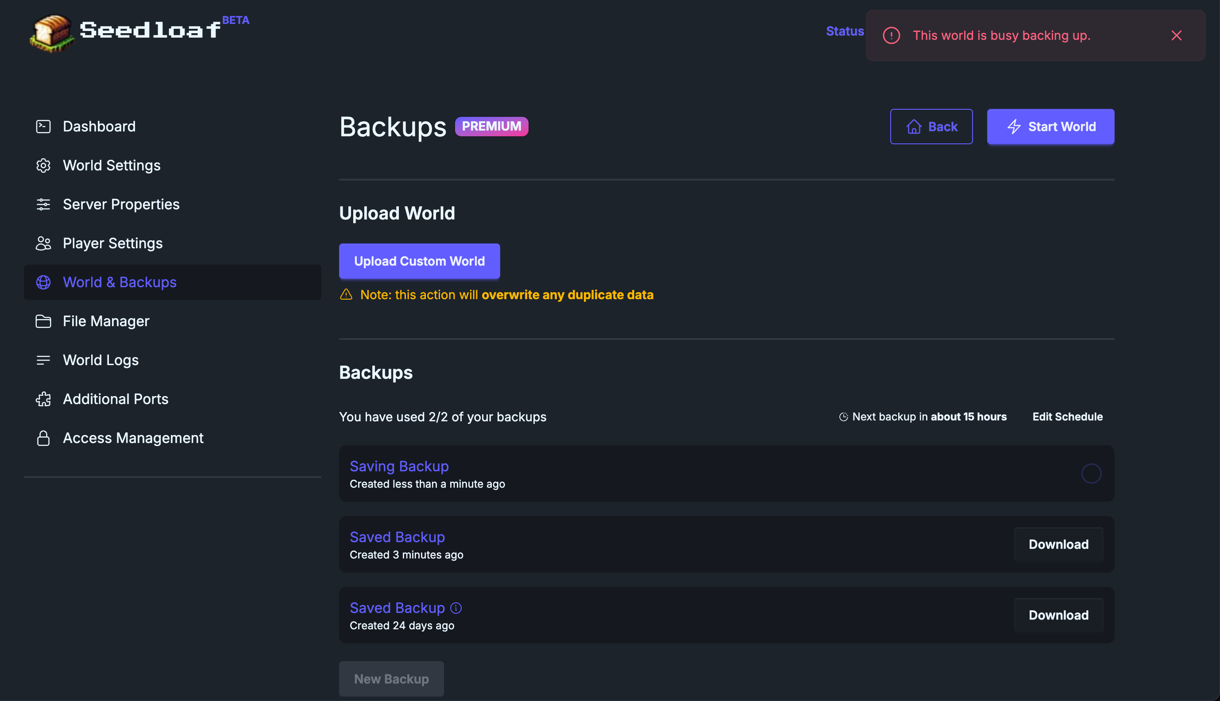Click the File Manager folder icon

(43, 321)
